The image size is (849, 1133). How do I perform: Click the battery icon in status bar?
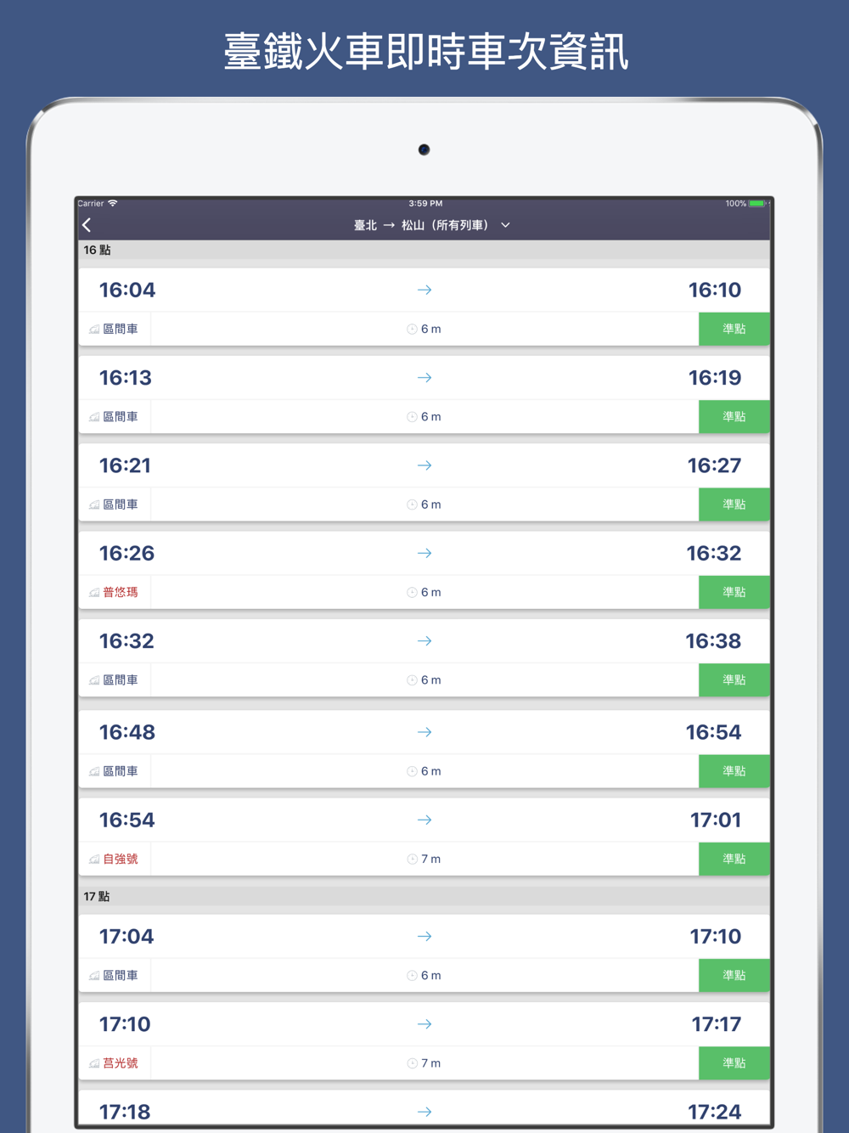pyautogui.click(x=756, y=204)
